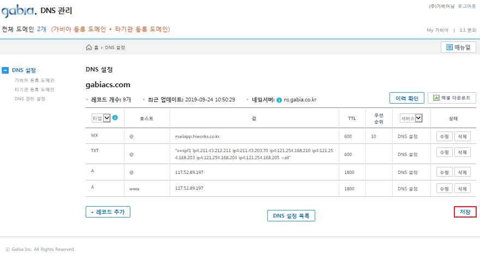The height and width of the screenshot is (265, 480).
Task: Delete the www A record
Action: coord(462,189)
